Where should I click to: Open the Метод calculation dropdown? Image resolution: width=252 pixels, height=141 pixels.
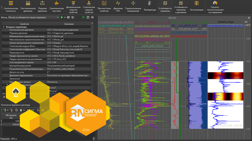tap(33, 18)
